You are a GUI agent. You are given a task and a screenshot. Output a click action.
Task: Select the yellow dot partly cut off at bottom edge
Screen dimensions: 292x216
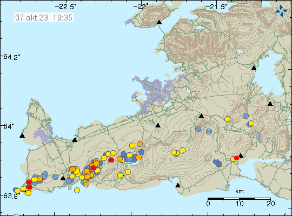[x=17, y=215]
